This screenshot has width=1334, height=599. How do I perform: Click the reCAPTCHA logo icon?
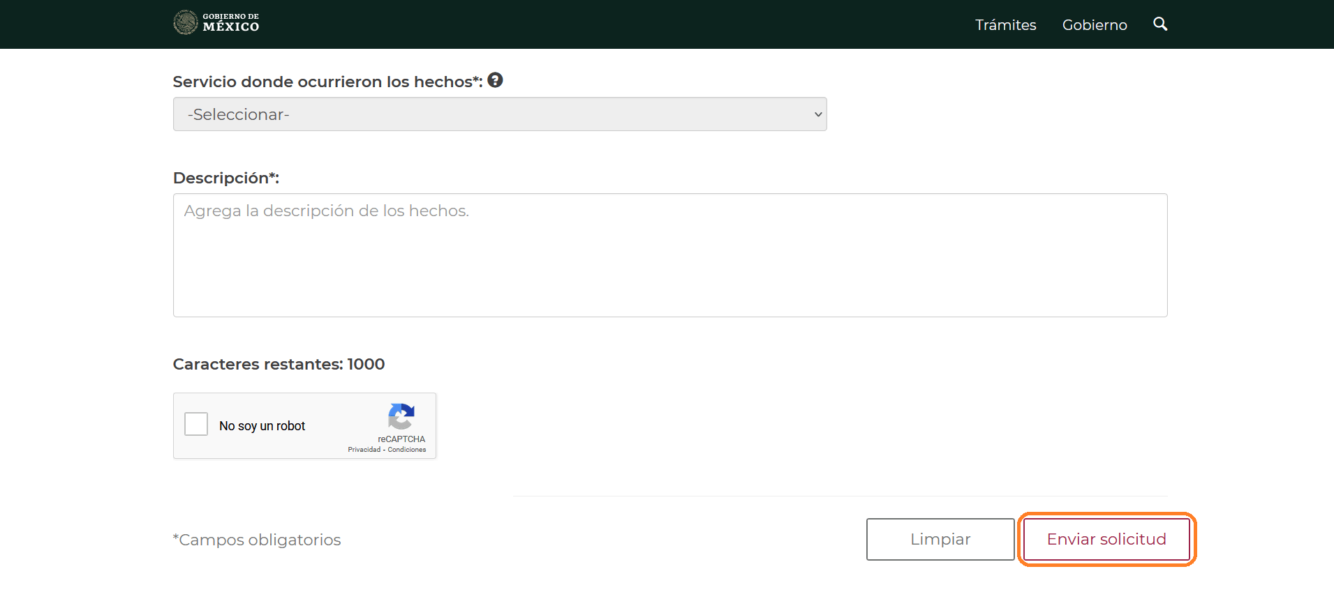coord(401,416)
